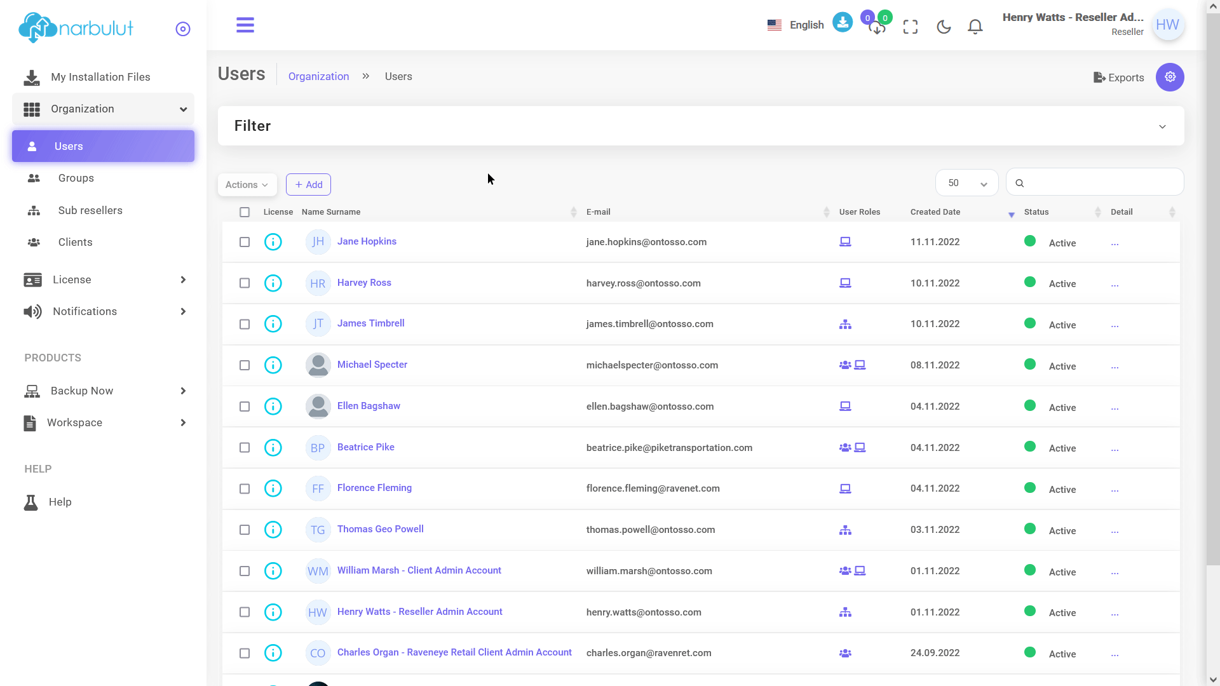This screenshot has height=686, width=1220.
Task: Open the 50 results per page dropdown
Action: (x=966, y=182)
